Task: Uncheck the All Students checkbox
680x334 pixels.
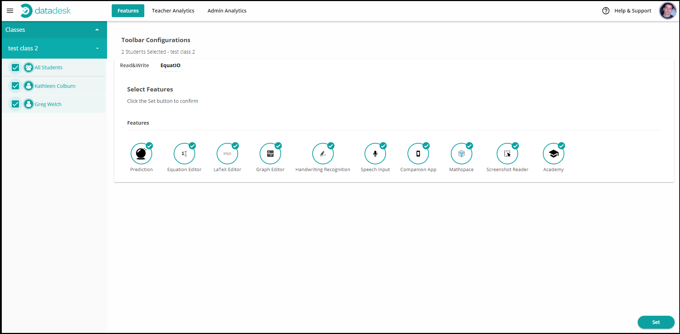Action: (x=15, y=68)
